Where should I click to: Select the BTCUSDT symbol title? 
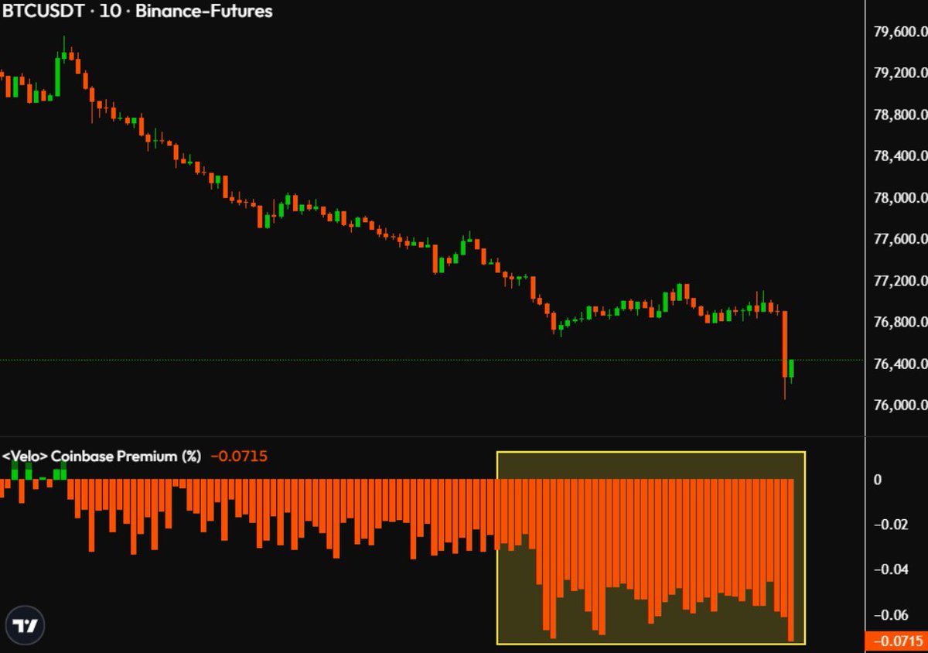pos(42,12)
